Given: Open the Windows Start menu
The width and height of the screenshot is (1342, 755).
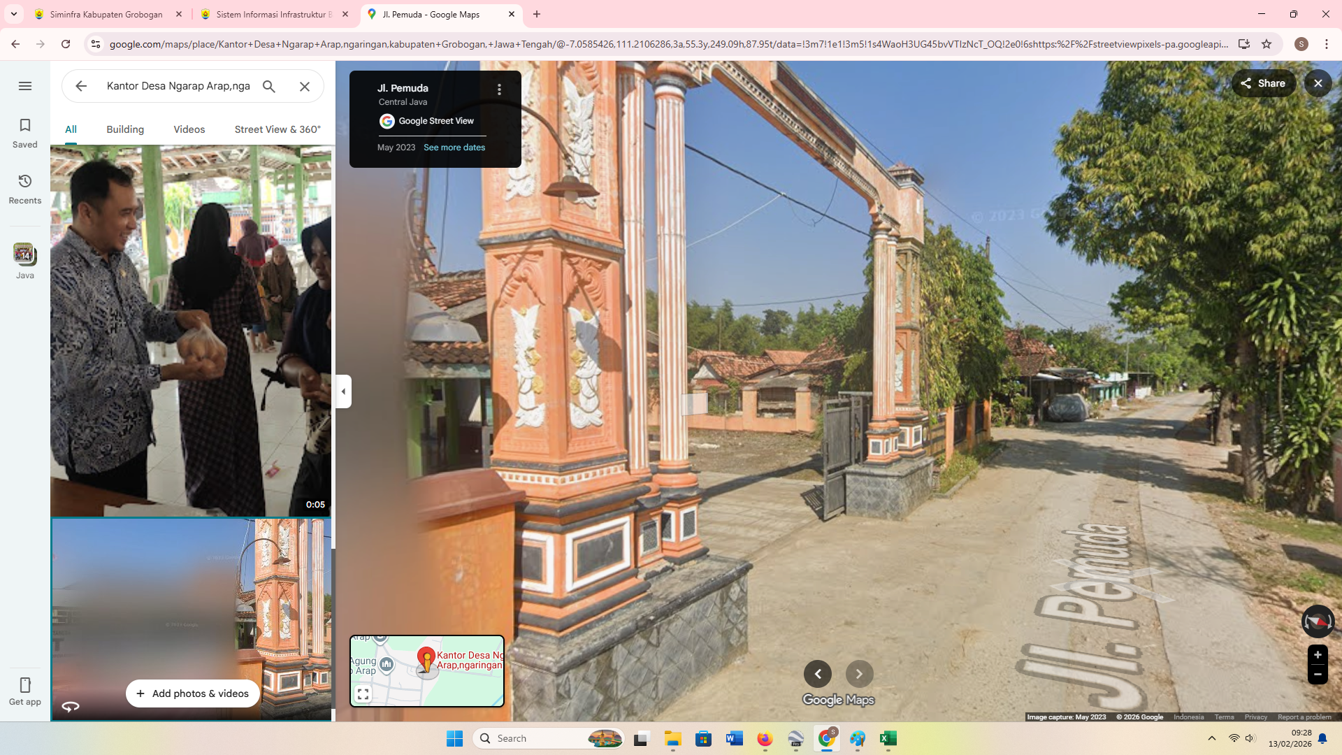Looking at the screenshot, I should pyautogui.click(x=454, y=738).
